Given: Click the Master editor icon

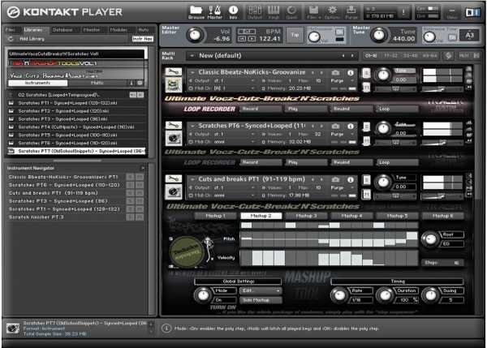Looking at the screenshot, I should [214, 11].
